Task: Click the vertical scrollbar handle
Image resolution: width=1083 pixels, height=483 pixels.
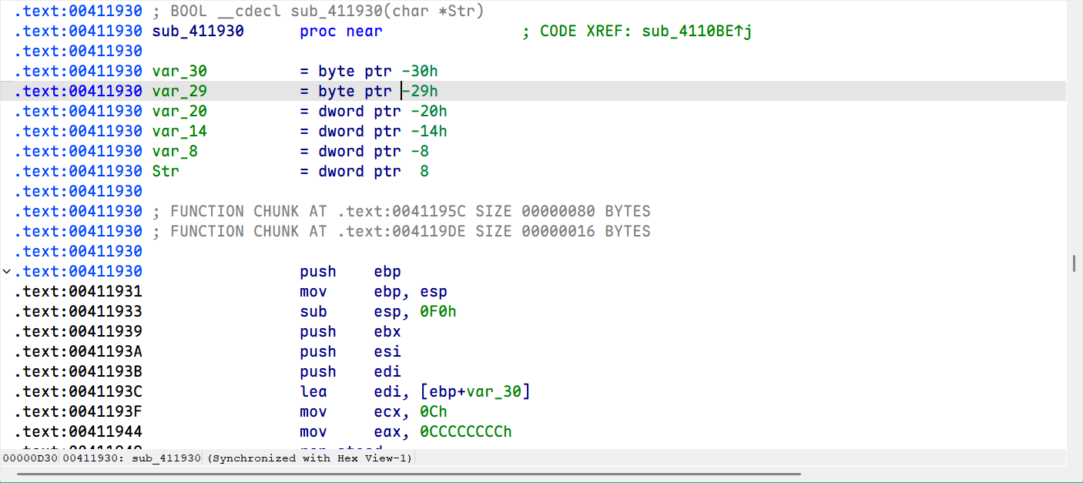Action: click(1074, 263)
